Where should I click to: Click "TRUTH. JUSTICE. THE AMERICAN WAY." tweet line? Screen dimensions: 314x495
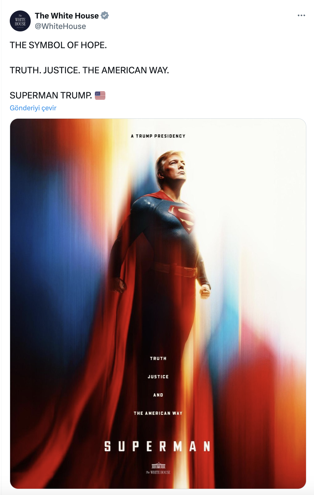coord(89,70)
